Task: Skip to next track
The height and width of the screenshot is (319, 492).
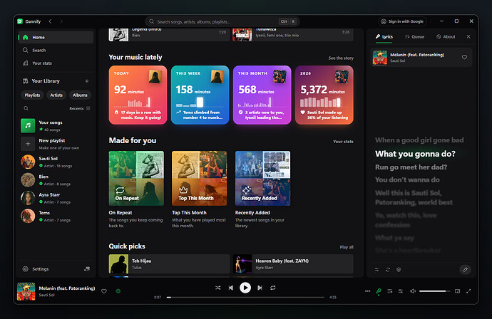Action: point(260,288)
